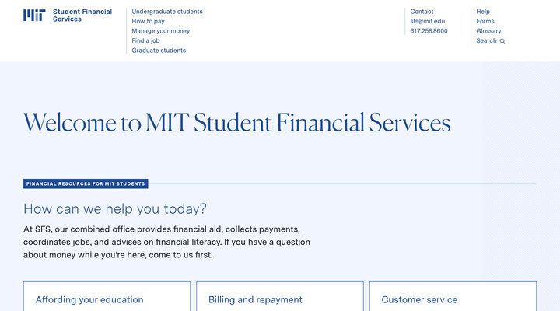
Task: Call the 617.258.8600 phone link
Action: [429, 31]
